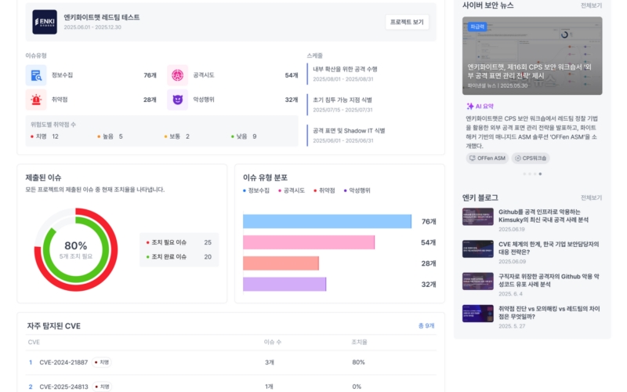This screenshot has height=392, width=627.
Task: Open 전체보기 for 사이버 보안 뉴스
Action: 592,5
